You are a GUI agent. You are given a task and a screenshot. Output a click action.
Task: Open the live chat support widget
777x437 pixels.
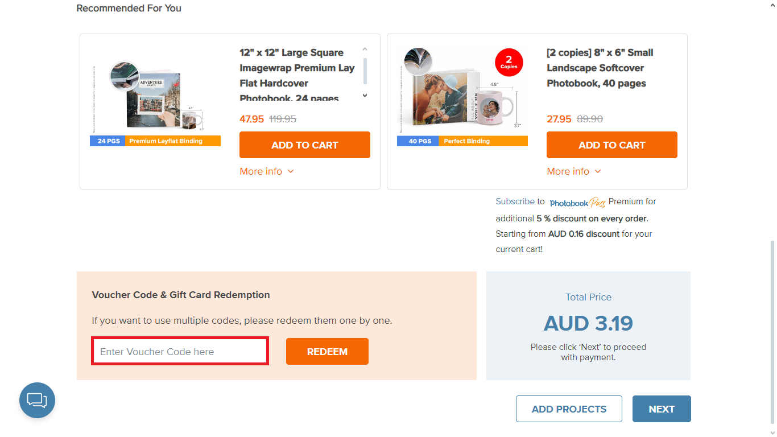[x=37, y=400]
